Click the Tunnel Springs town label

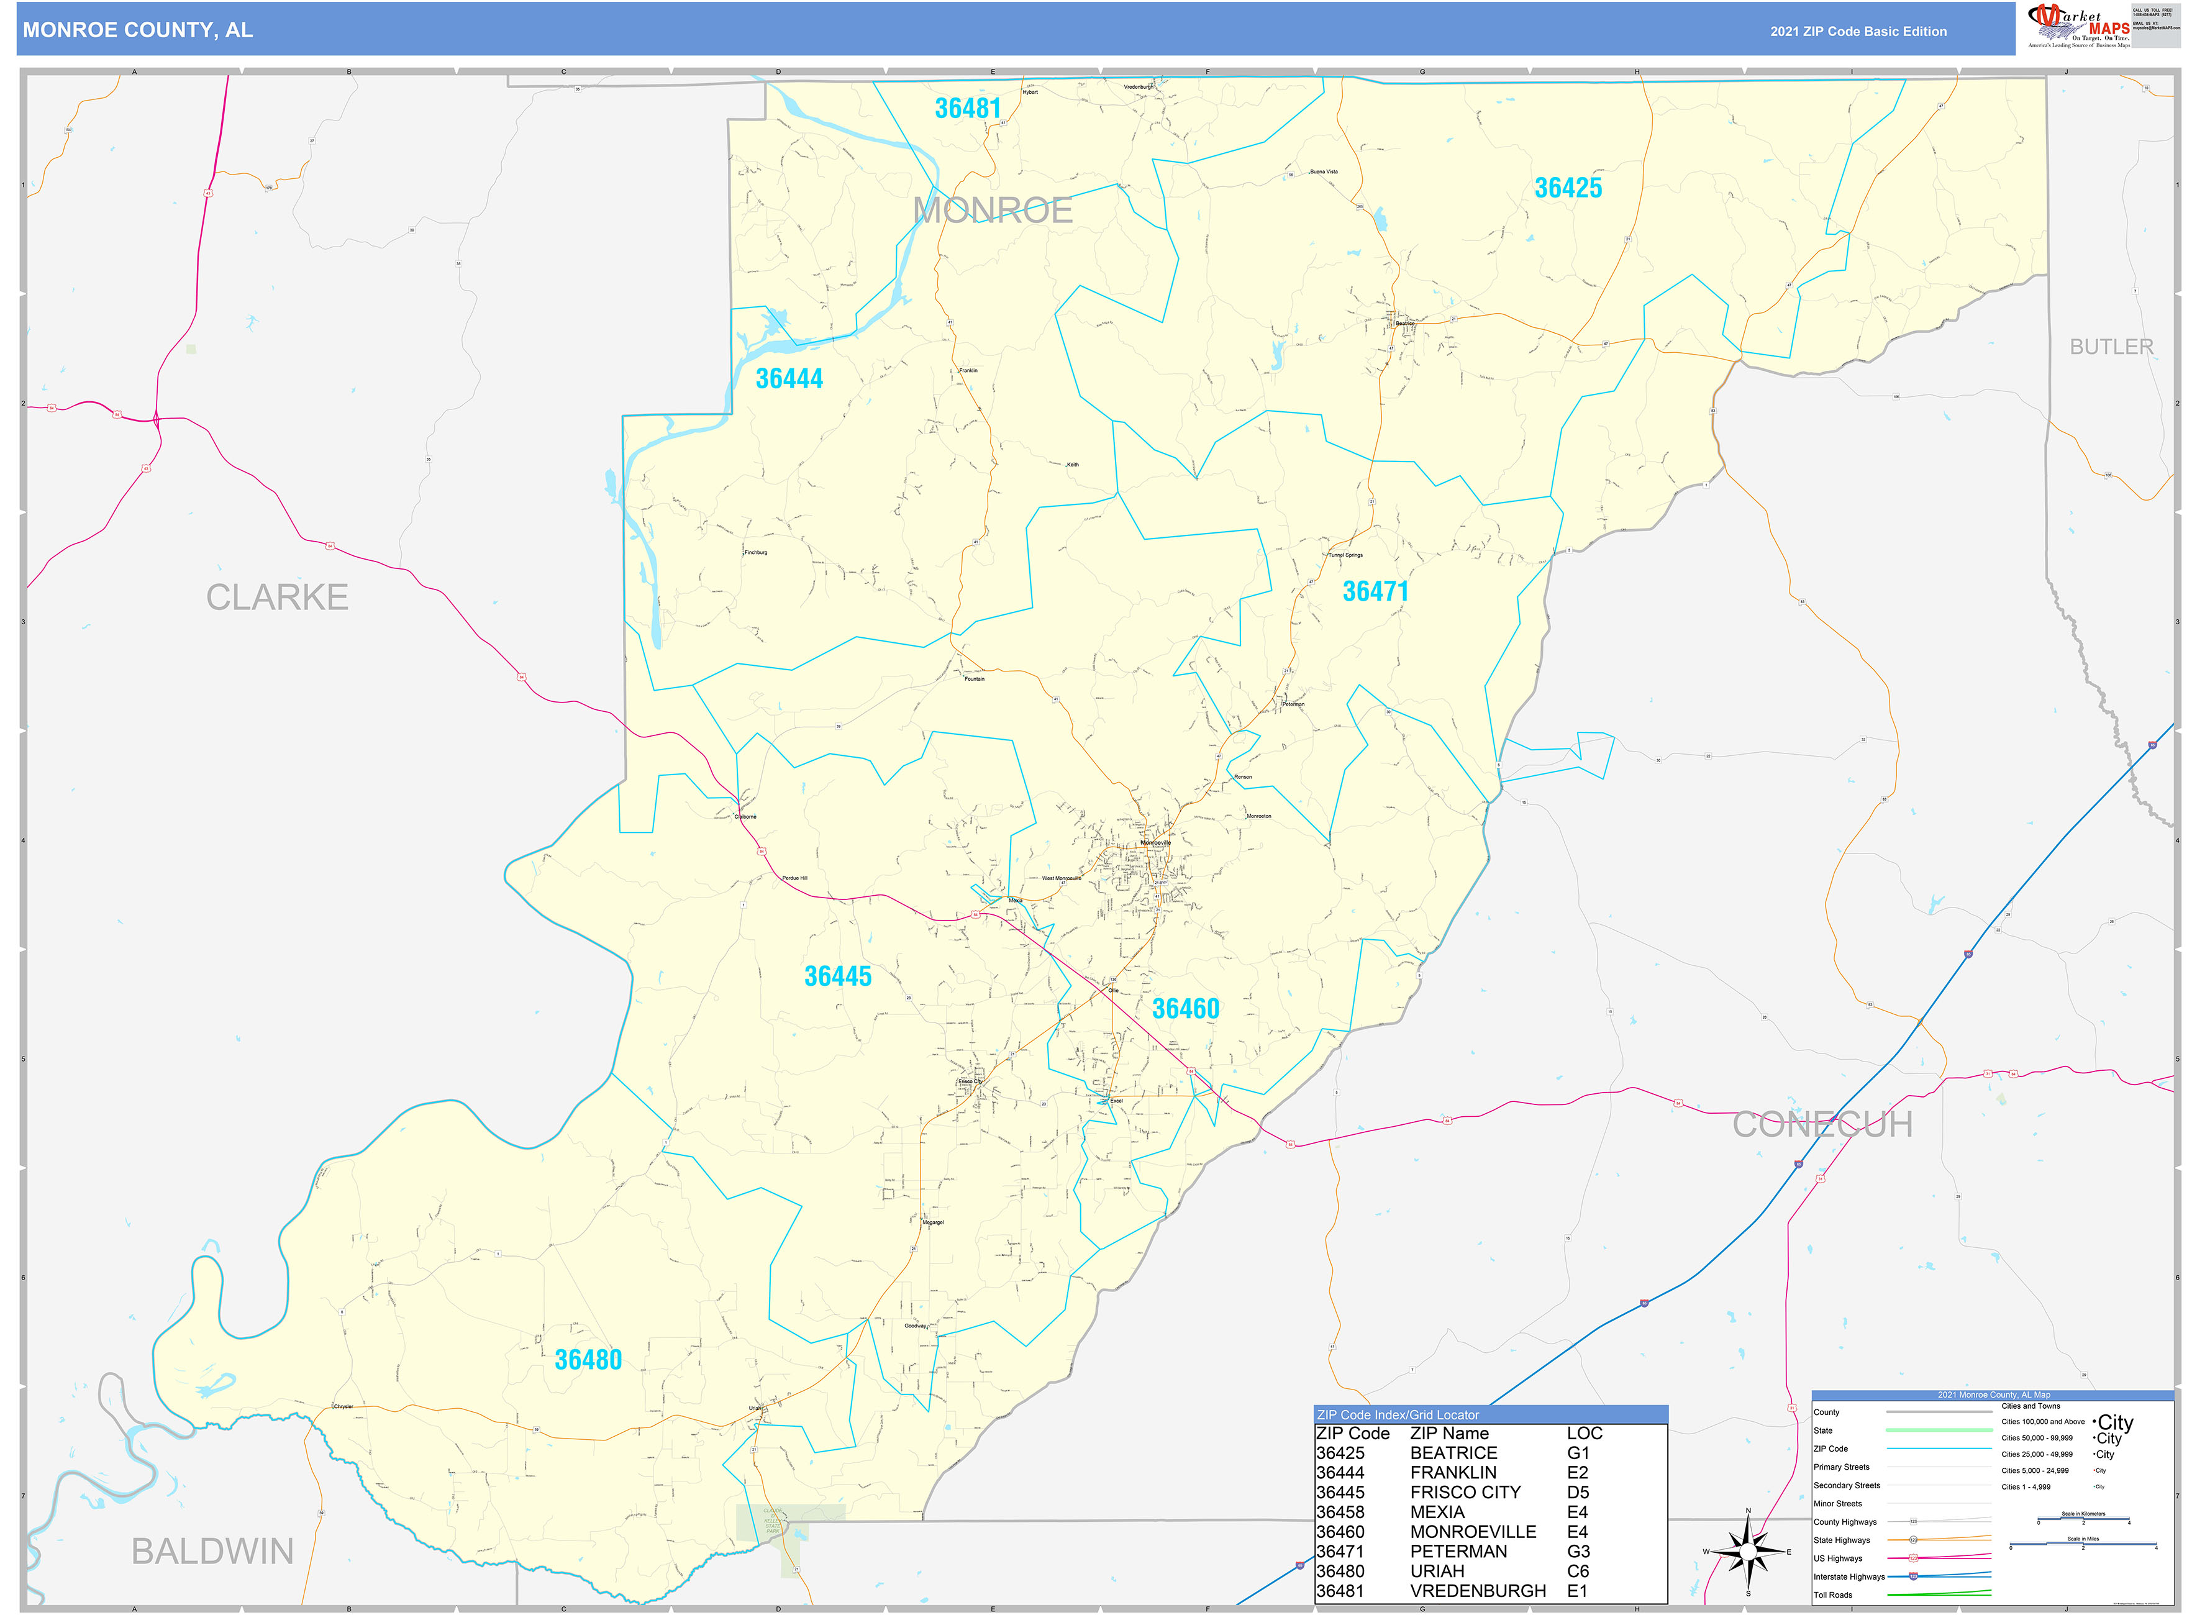[1345, 555]
